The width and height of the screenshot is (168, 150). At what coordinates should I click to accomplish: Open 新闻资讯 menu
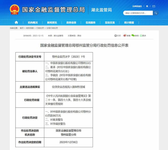pyautogui.click(x=52, y=22)
